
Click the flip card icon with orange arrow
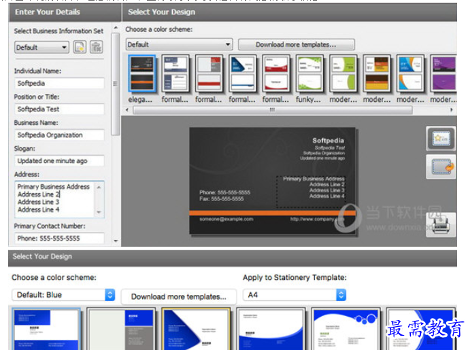coord(441,167)
